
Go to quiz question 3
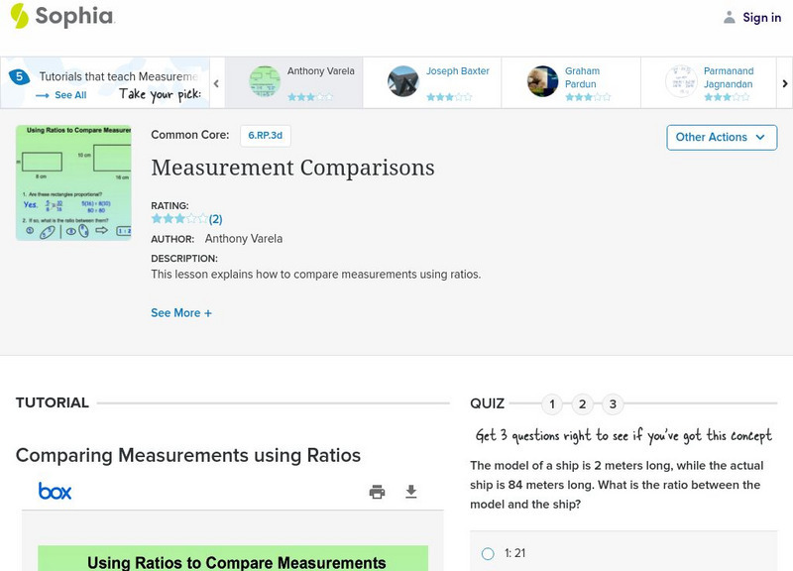tap(613, 403)
